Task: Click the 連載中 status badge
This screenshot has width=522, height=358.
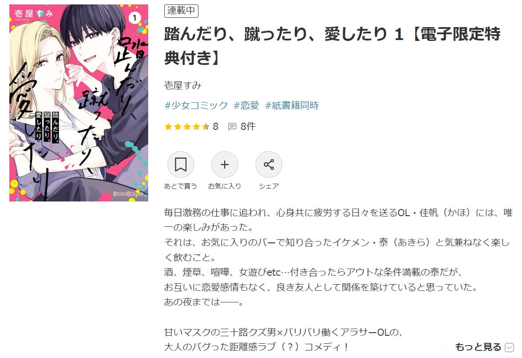Action: 181,11
